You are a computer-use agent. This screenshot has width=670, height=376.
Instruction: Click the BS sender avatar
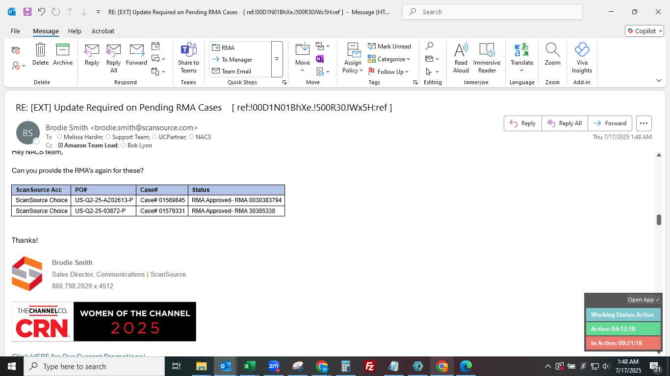pos(28,133)
